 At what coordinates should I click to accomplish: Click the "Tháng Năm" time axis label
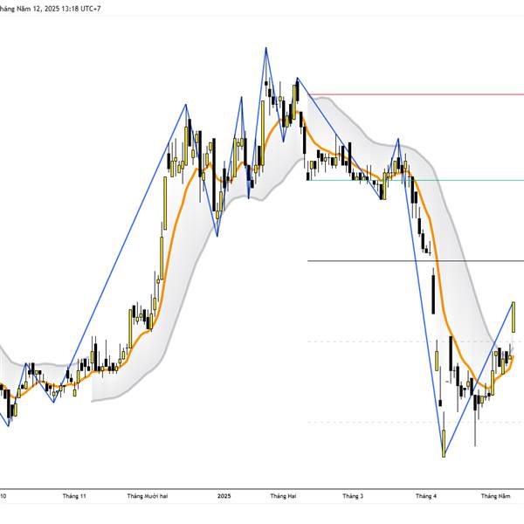coord(495,496)
